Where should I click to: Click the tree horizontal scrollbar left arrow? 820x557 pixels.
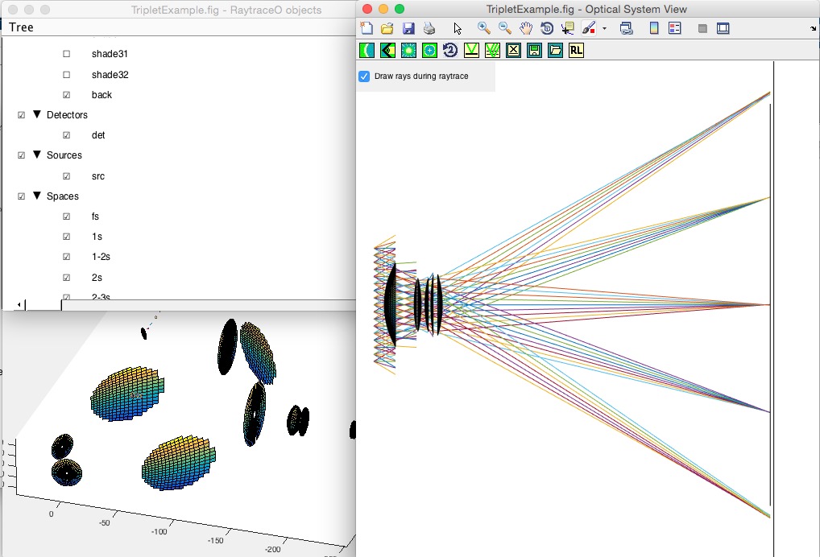(19, 304)
